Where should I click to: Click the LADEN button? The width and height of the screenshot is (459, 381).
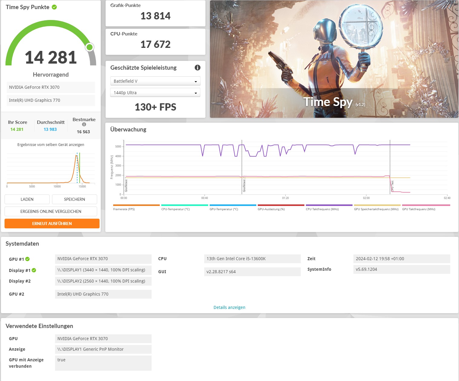(27, 199)
